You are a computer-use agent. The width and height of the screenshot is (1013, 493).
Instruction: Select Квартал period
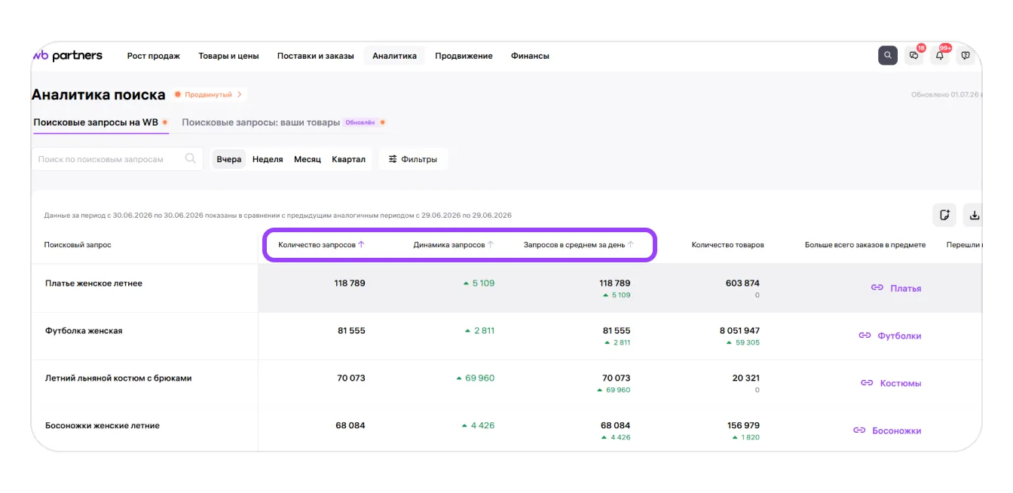coord(348,159)
